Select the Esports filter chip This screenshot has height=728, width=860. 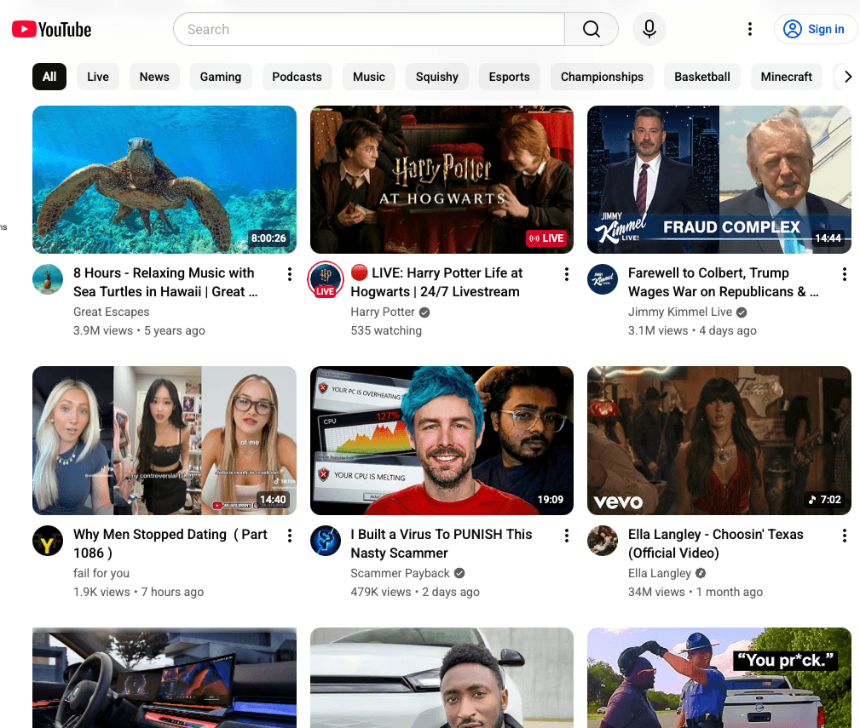(x=509, y=77)
